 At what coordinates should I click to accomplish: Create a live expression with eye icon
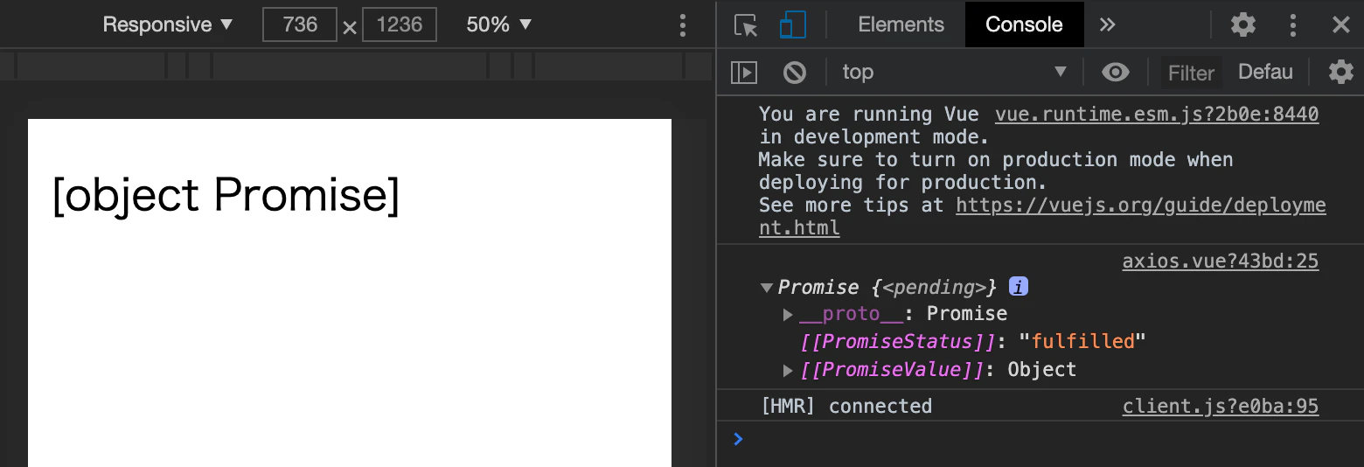[1115, 72]
